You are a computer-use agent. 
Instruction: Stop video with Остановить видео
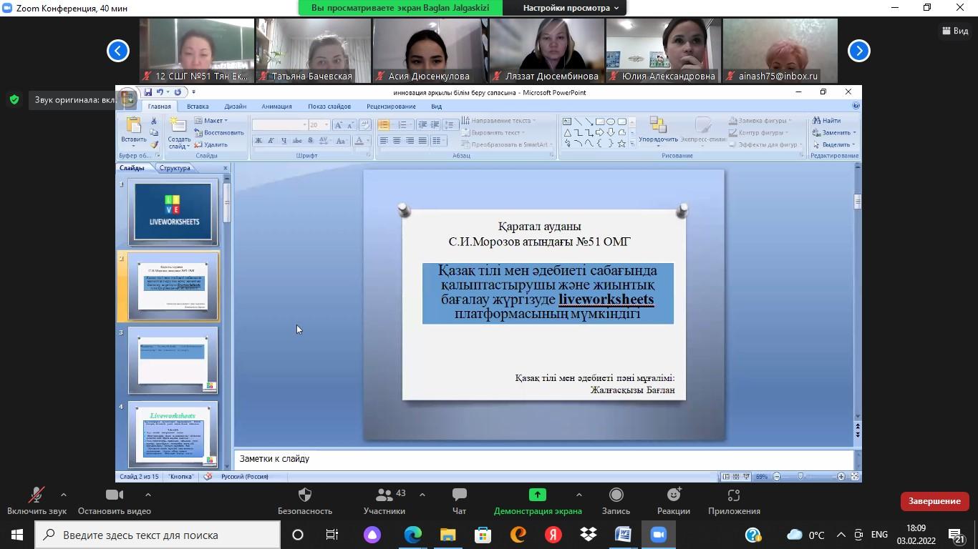pyautogui.click(x=114, y=501)
